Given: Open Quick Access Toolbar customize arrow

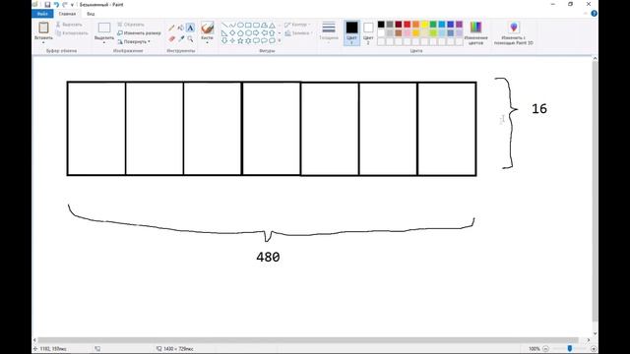Looking at the screenshot, I should (x=72, y=5).
